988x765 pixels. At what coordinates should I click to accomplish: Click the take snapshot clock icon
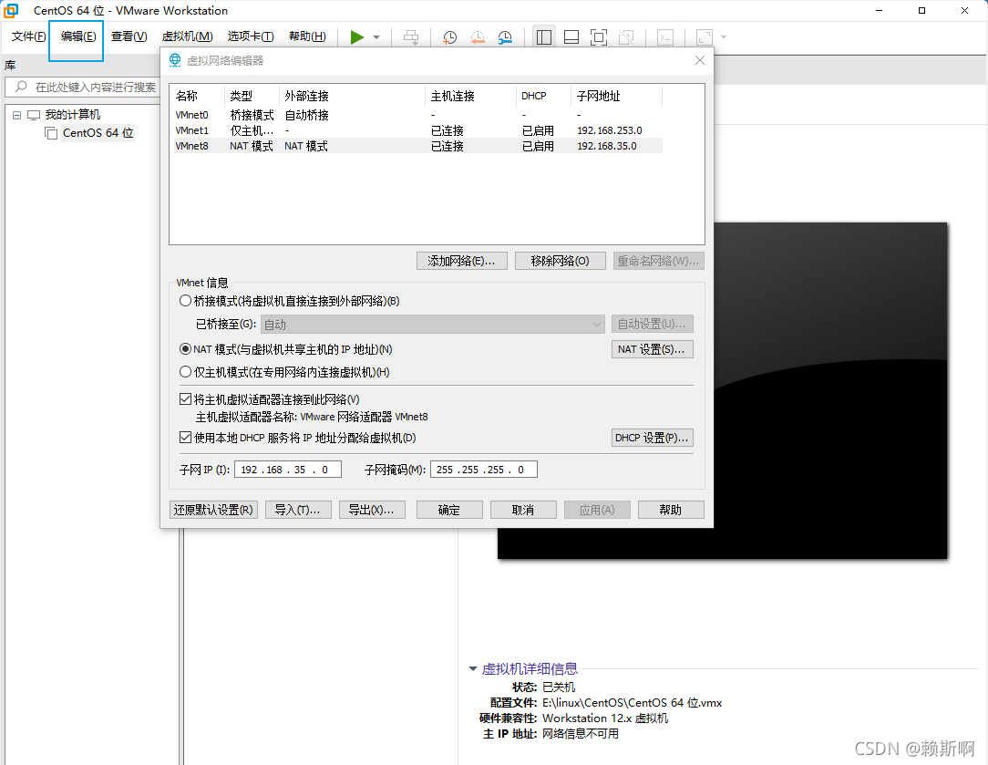click(449, 37)
